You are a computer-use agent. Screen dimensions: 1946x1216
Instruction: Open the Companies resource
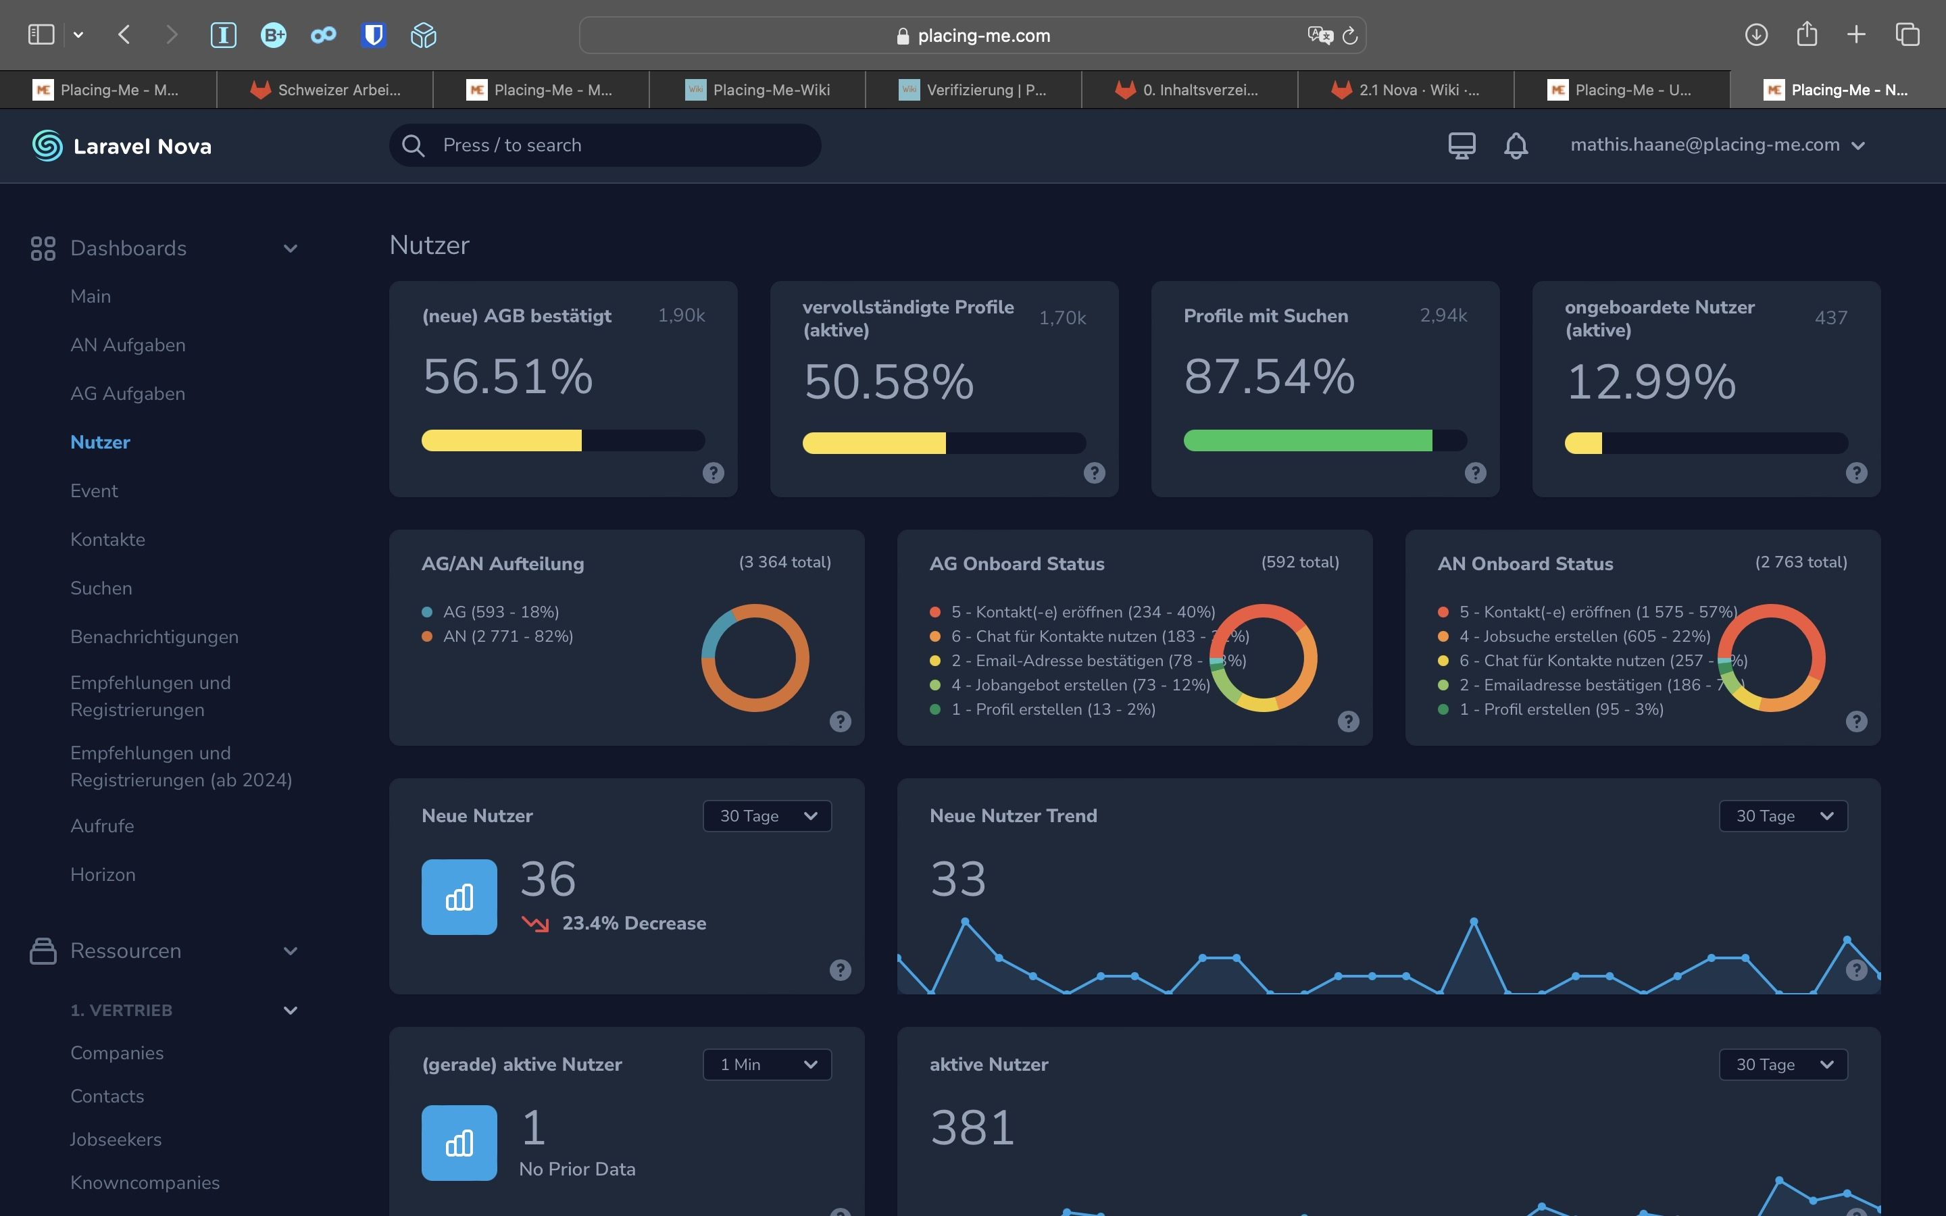point(117,1052)
